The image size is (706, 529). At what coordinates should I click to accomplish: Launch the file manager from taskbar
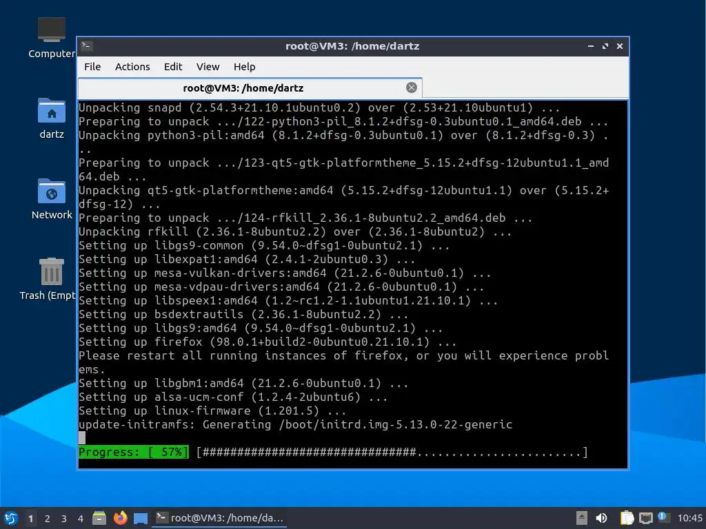[99, 518]
